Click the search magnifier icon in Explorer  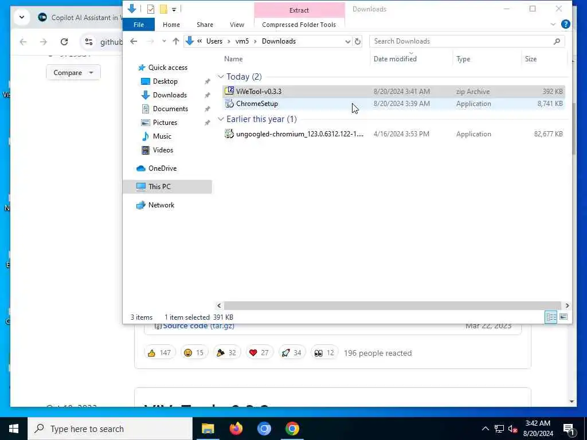557,41
